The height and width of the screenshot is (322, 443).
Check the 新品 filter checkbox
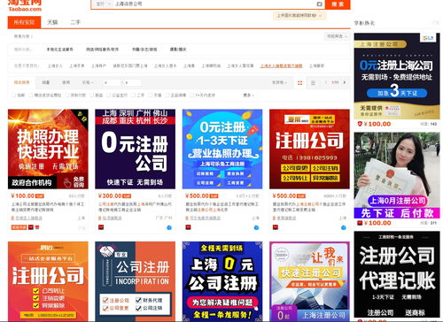pyautogui.click(x=92, y=96)
